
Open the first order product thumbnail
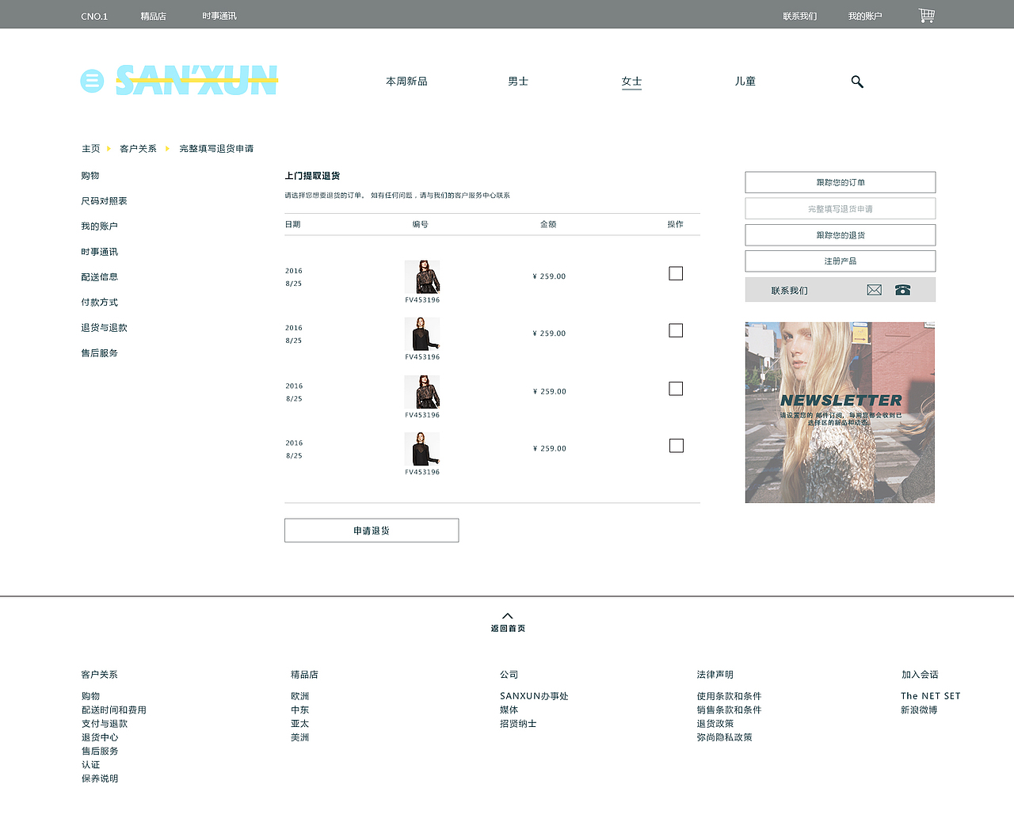[422, 277]
